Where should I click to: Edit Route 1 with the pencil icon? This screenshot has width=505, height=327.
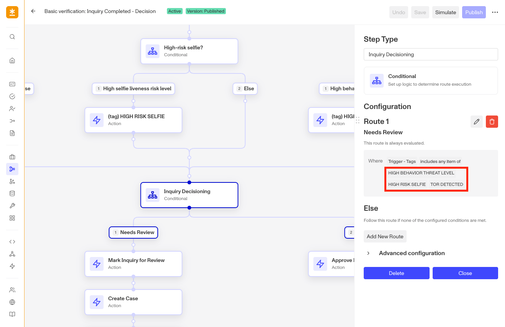(x=477, y=122)
